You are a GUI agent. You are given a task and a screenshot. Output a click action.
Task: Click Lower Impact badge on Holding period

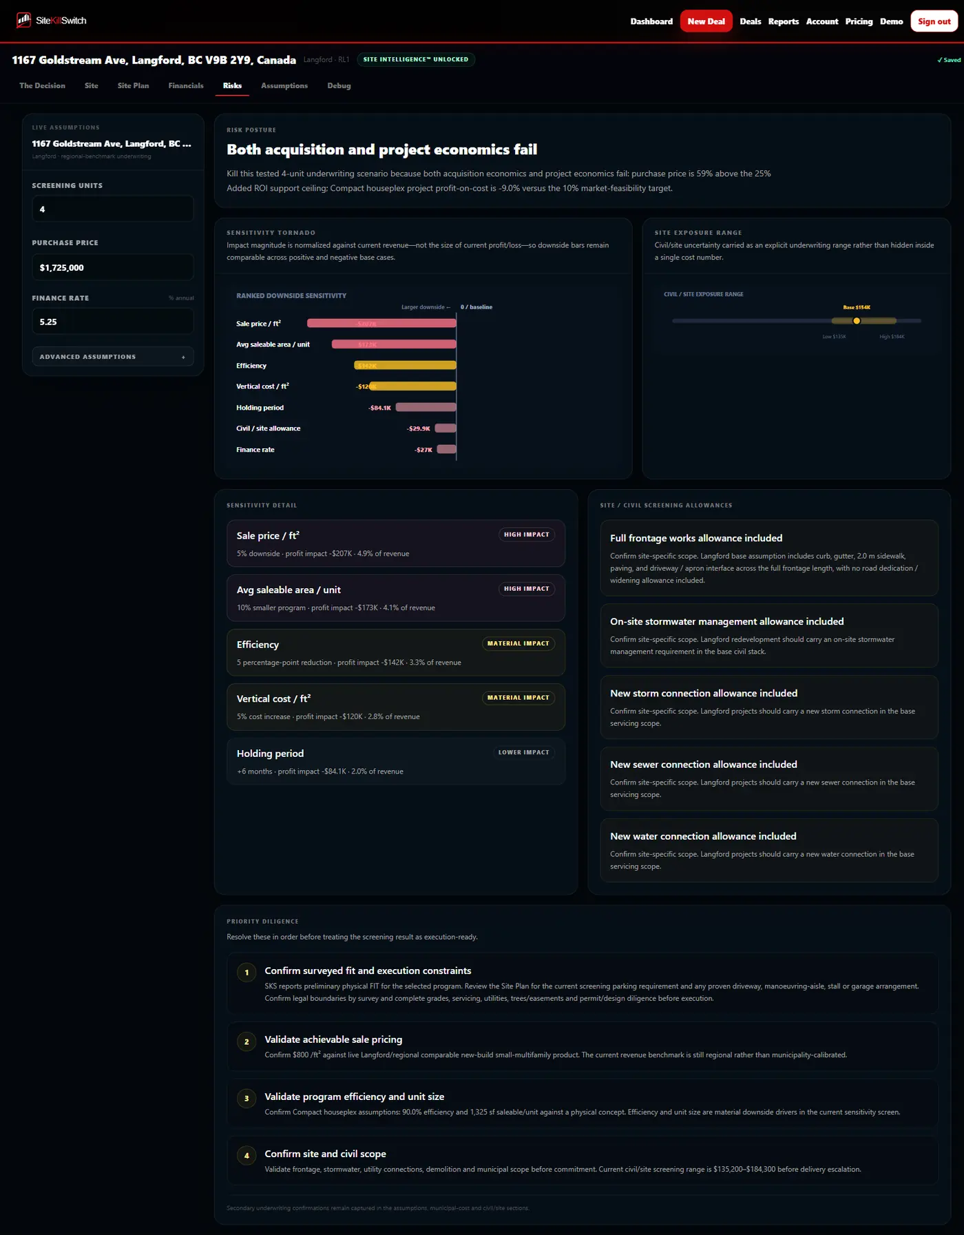[x=524, y=752]
